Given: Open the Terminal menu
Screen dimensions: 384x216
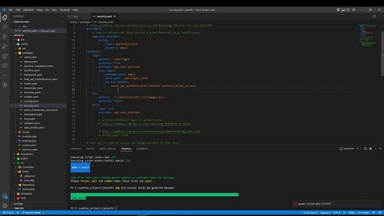Looking at the screenshot, I should pyautogui.click(x=65, y=10).
